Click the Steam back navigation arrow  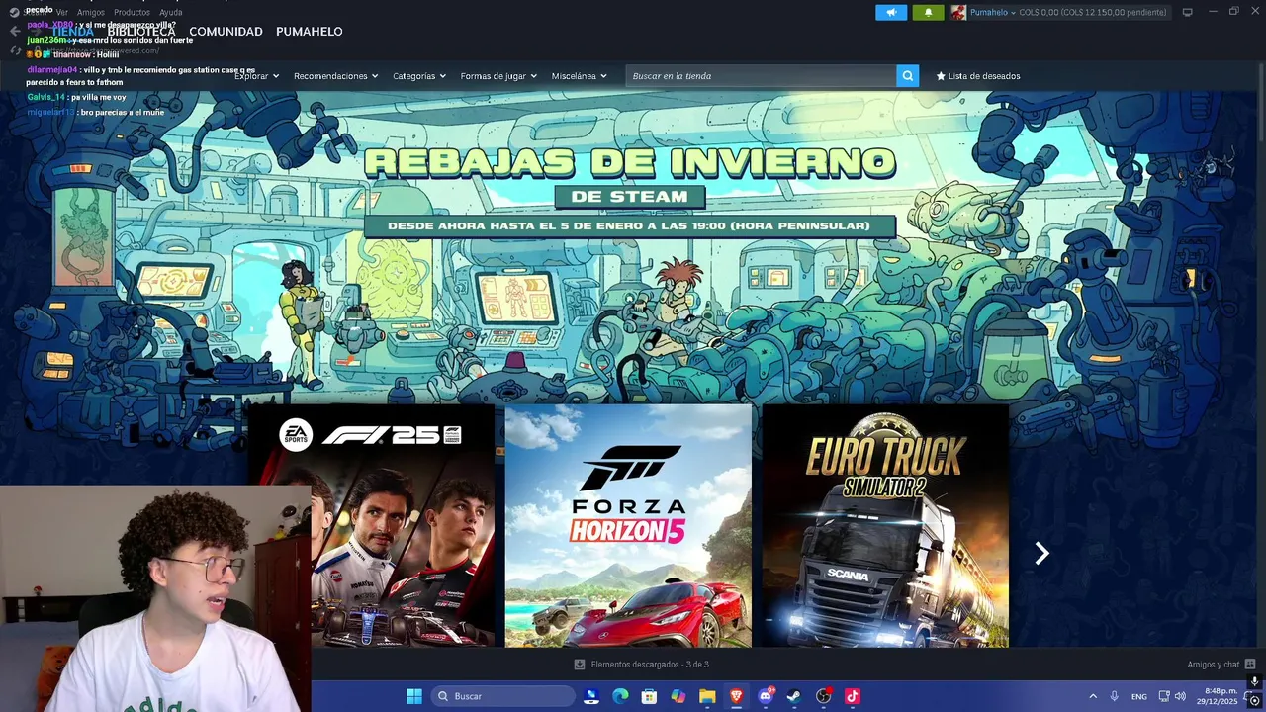click(x=15, y=32)
